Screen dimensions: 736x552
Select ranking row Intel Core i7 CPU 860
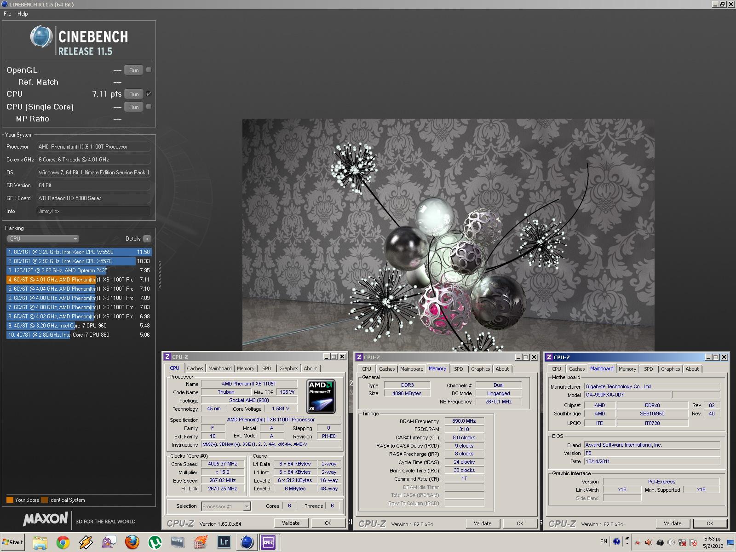pyautogui.click(x=79, y=335)
